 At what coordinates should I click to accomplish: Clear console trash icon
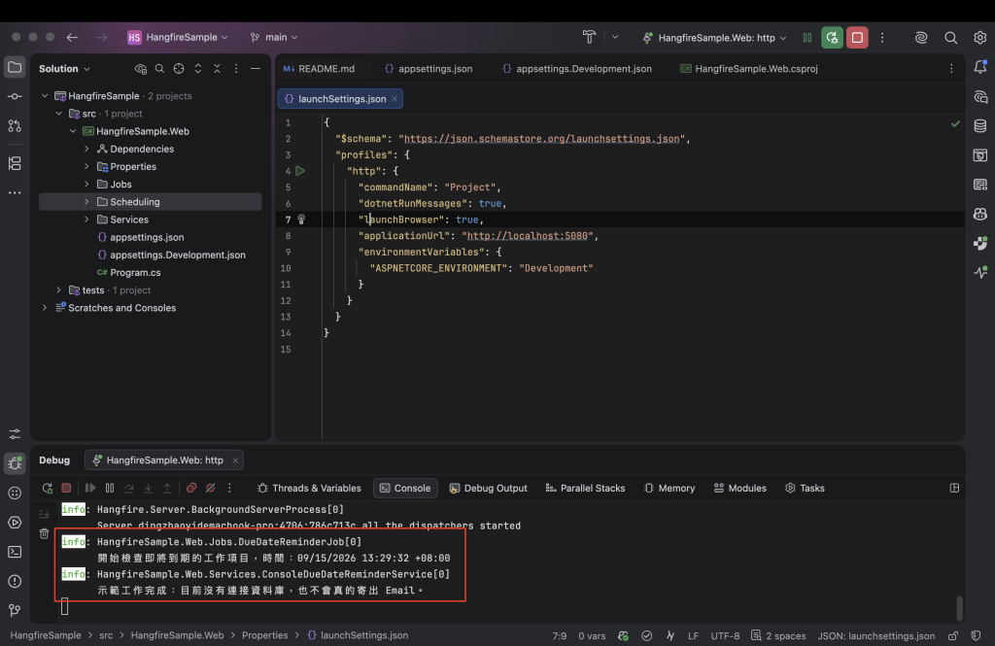[44, 533]
